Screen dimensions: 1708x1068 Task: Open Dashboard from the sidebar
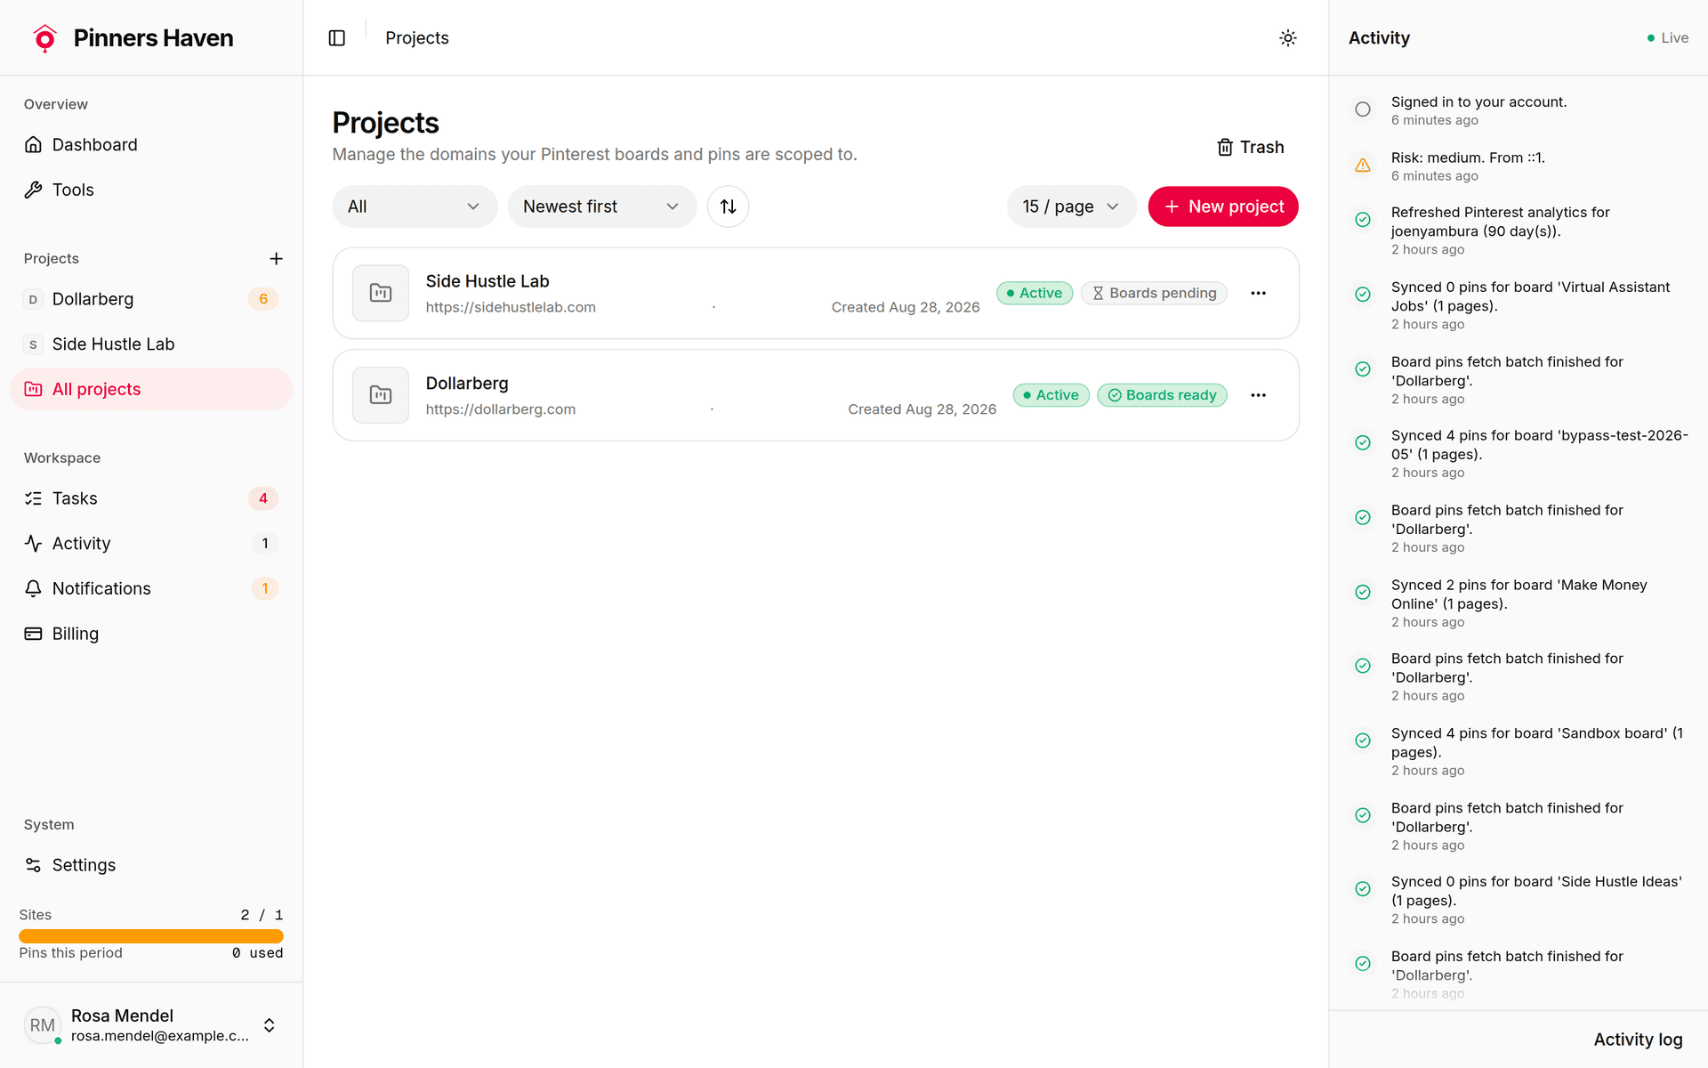pos(151,144)
